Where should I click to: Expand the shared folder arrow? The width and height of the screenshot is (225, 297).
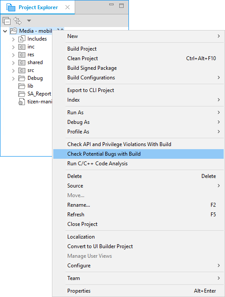13,63
